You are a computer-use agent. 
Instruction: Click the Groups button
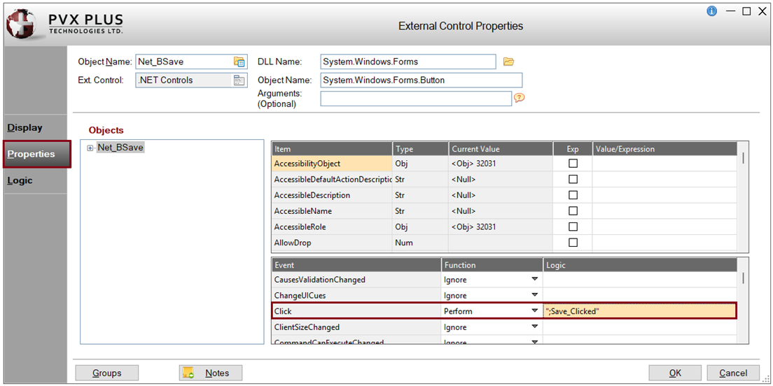[x=106, y=373]
